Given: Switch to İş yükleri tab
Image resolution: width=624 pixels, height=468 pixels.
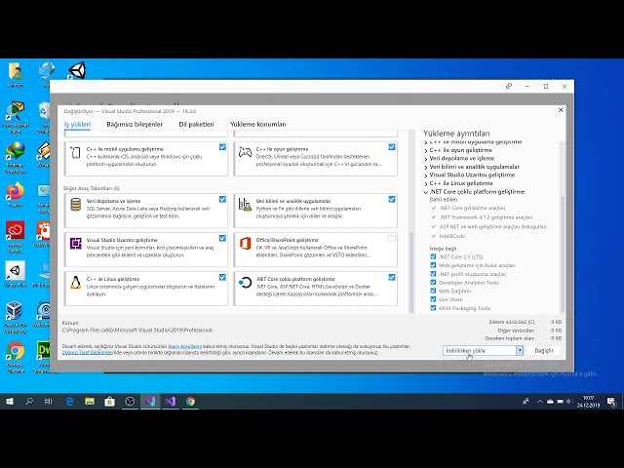Looking at the screenshot, I should (x=77, y=124).
